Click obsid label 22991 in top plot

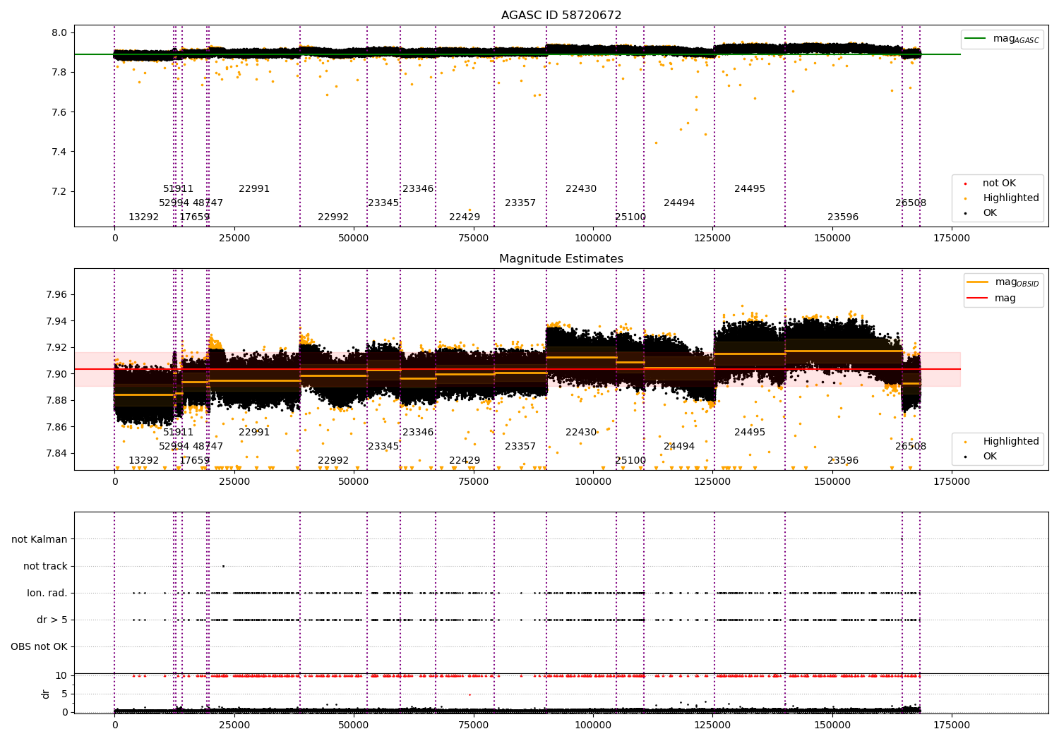254,189
